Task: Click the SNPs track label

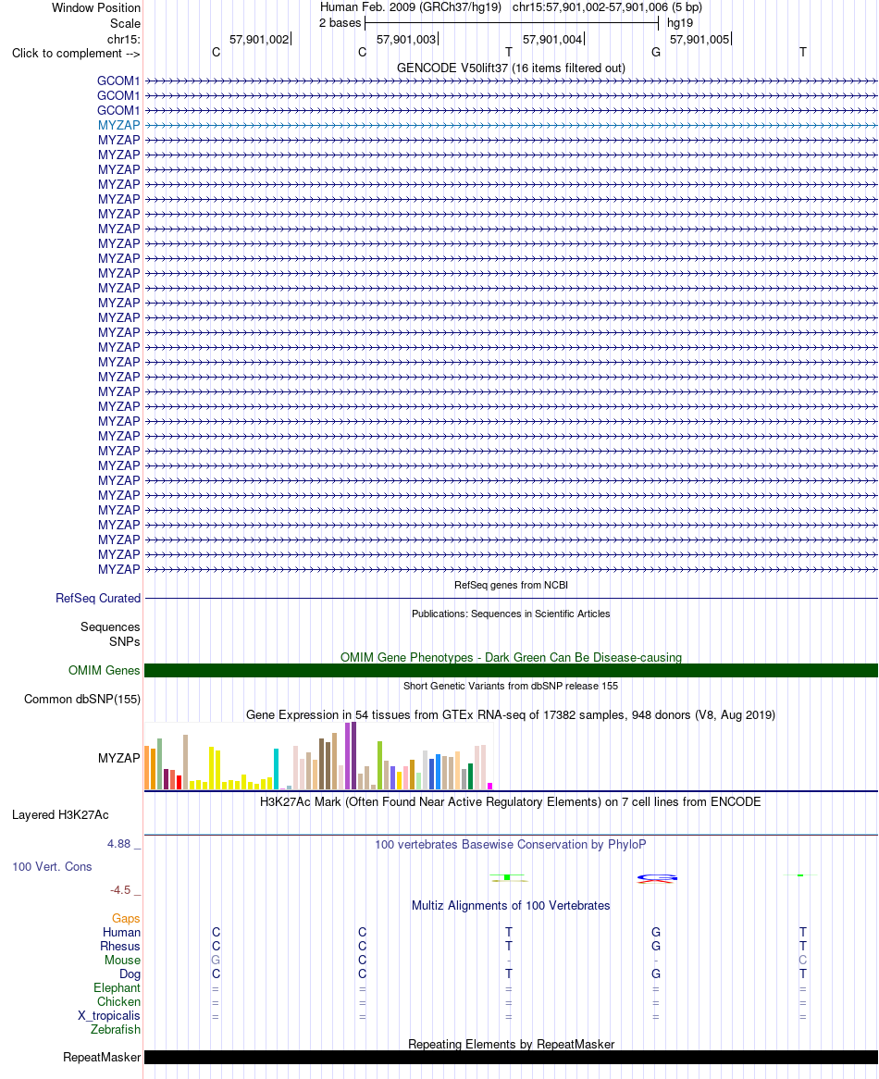Action: [x=125, y=642]
